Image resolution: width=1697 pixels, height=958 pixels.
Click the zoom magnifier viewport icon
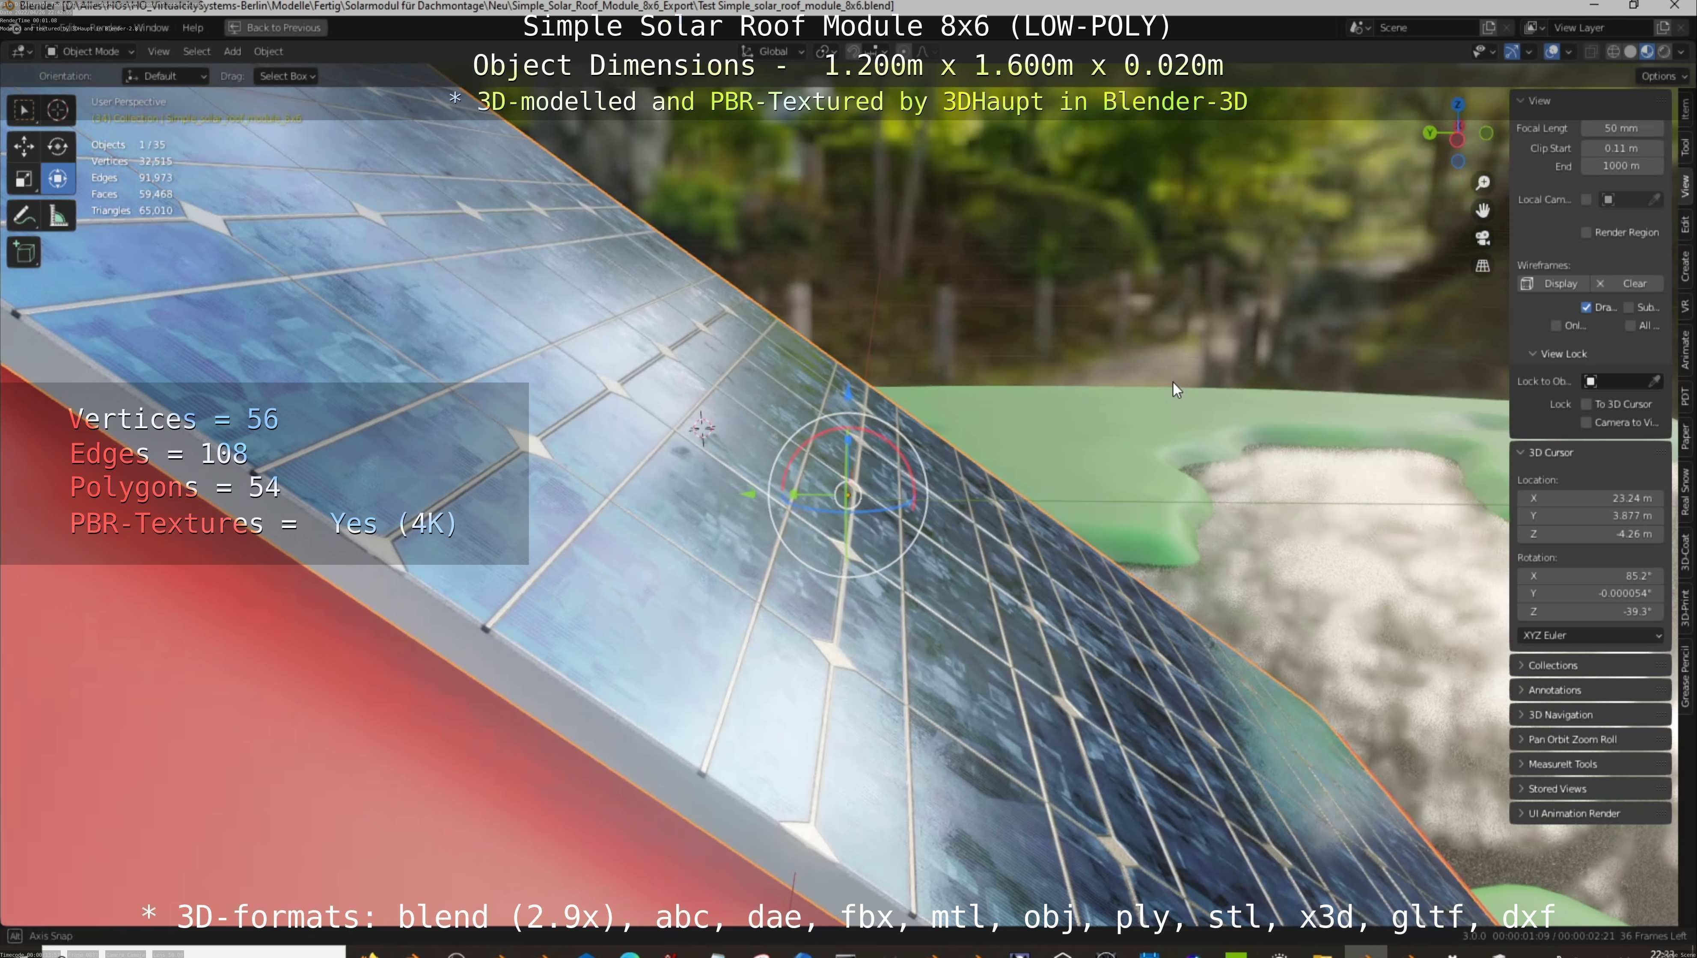tap(1482, 183)
